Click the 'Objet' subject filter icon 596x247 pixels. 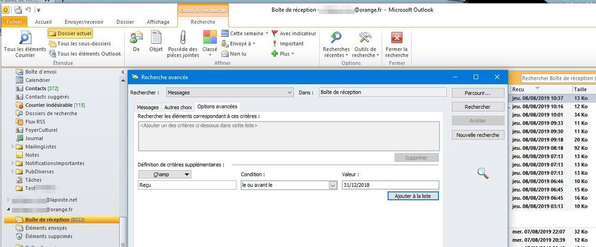[156, 38]
